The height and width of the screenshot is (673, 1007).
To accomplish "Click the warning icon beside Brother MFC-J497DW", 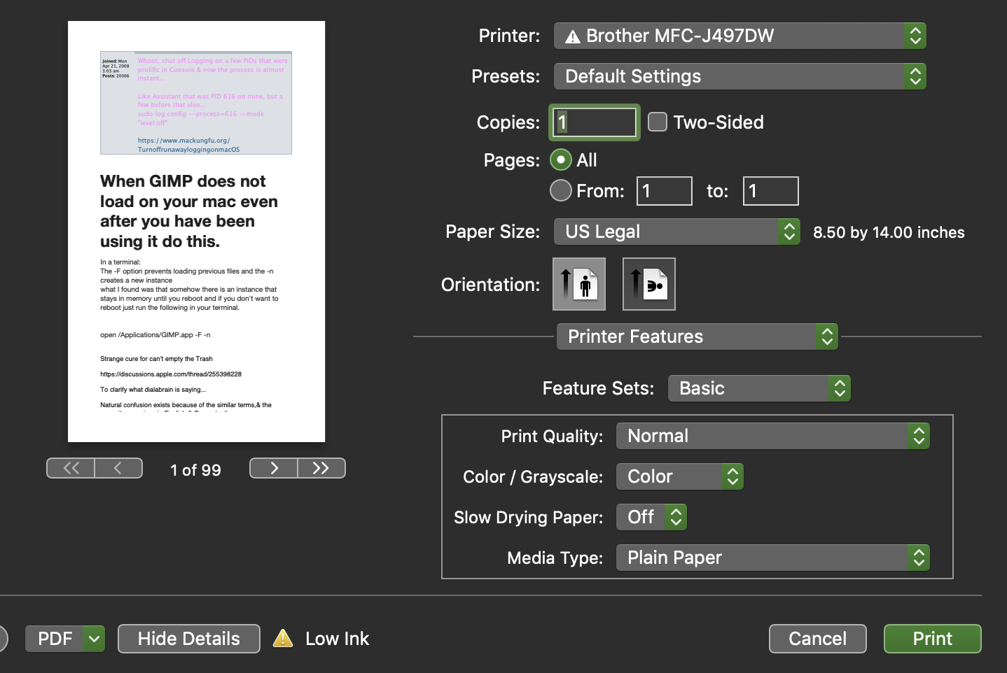I will [x=572, y=36].
